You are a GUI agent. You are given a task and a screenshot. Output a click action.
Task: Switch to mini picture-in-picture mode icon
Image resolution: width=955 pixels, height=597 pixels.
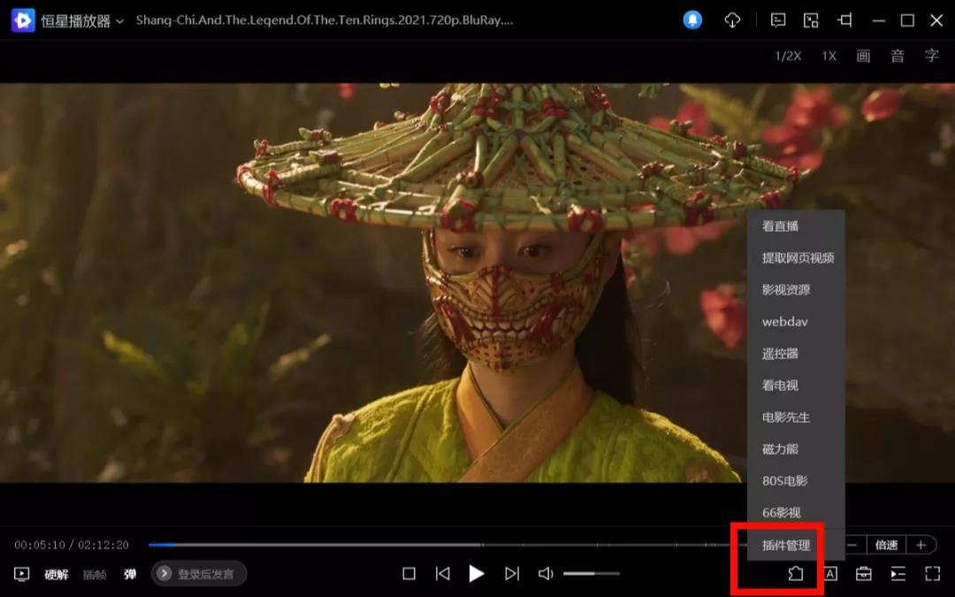(811, 20)
